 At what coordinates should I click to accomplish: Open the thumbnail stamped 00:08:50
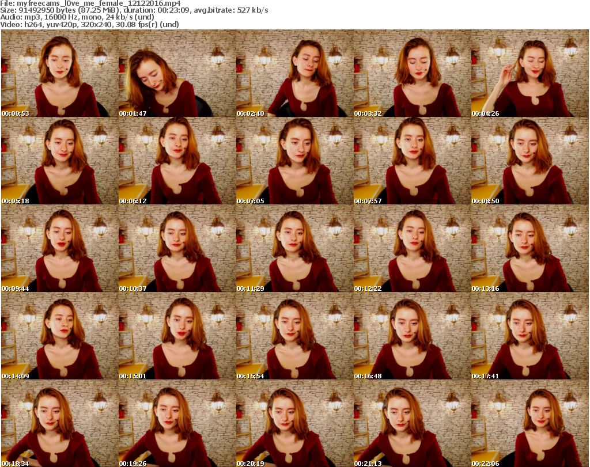click(530, 161)
